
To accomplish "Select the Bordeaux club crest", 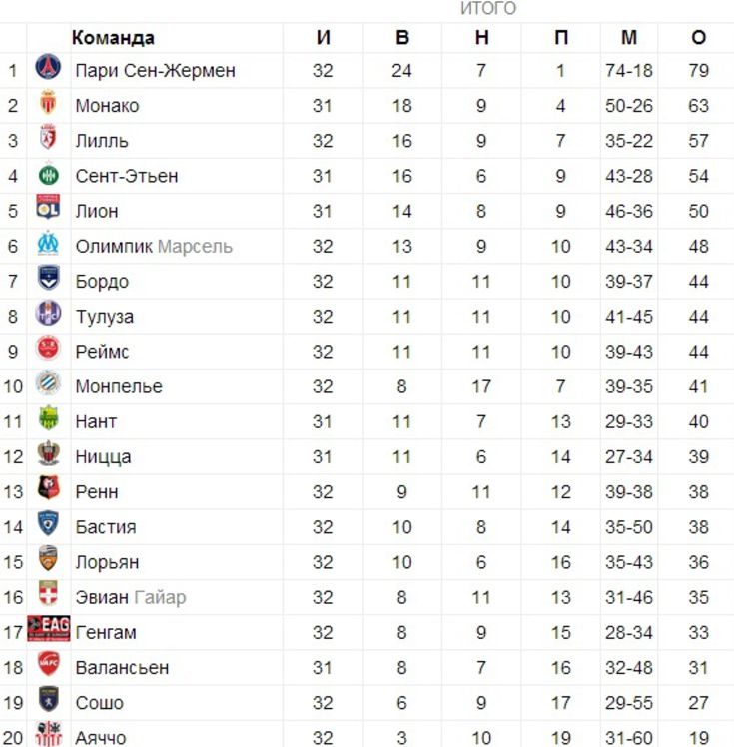I will (48, 278).
